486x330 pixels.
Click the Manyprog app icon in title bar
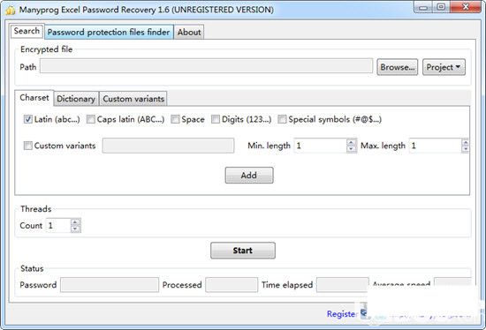11,10
